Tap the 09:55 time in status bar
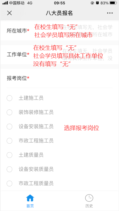The width and height of the screenshot is (119, 211). point(60,3)
